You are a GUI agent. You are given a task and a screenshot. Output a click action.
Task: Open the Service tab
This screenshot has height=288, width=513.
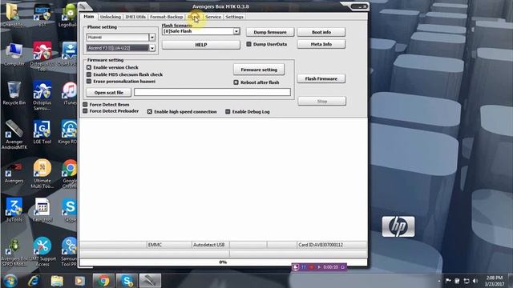213,17
